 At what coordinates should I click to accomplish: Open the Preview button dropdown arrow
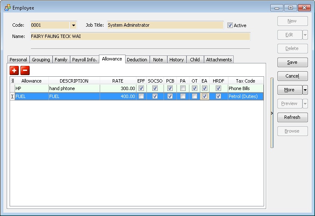(x=305, y=103)
